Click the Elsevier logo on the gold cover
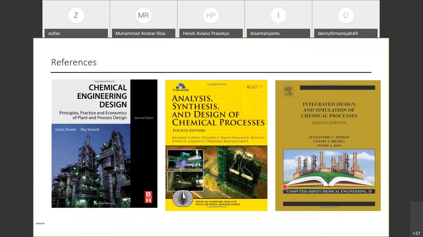 pyautogui.click(x=288, y=92)
